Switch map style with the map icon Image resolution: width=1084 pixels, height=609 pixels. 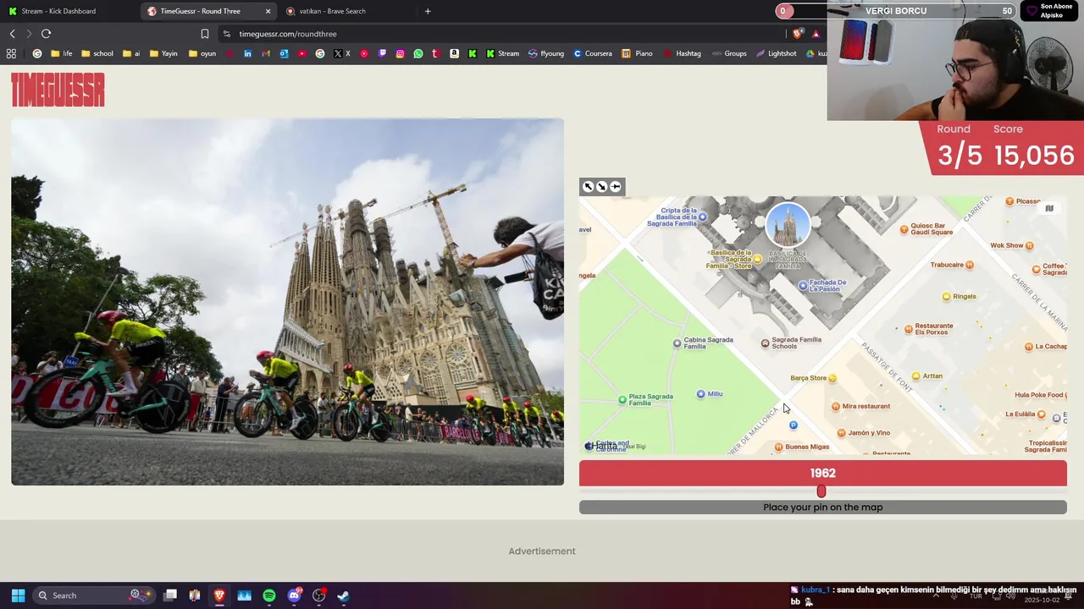point(1048,209)
